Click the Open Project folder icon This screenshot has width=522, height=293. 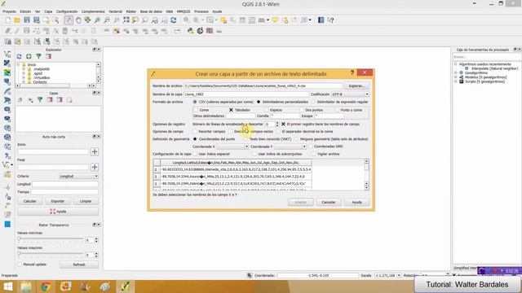(x=17, y=20)
